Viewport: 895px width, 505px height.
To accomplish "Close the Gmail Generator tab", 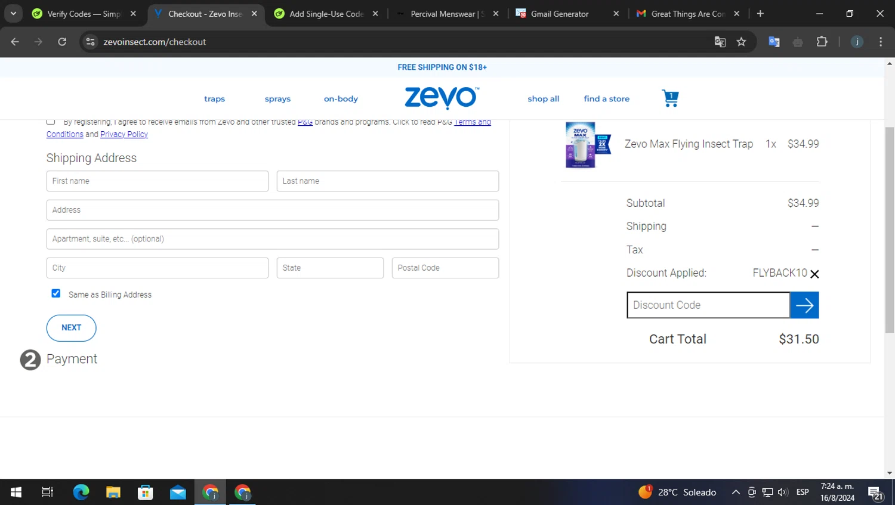I will click(616, 14).
